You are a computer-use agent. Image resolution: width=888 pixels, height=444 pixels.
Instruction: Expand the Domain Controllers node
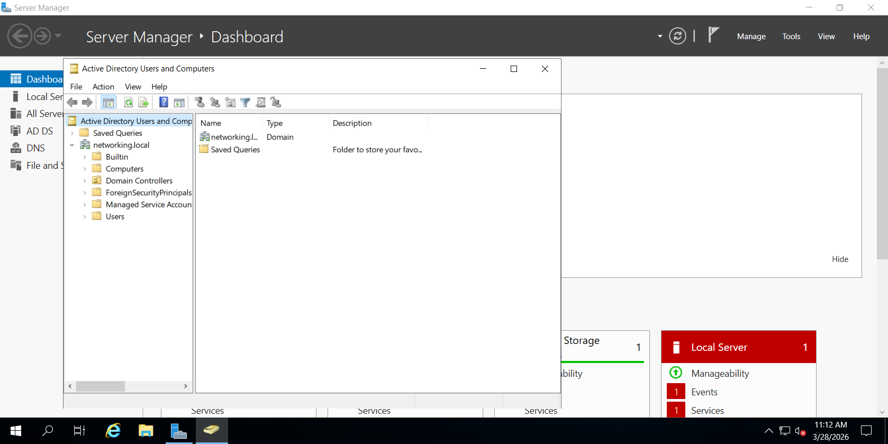pyautogui.click(x=85, y=181)
